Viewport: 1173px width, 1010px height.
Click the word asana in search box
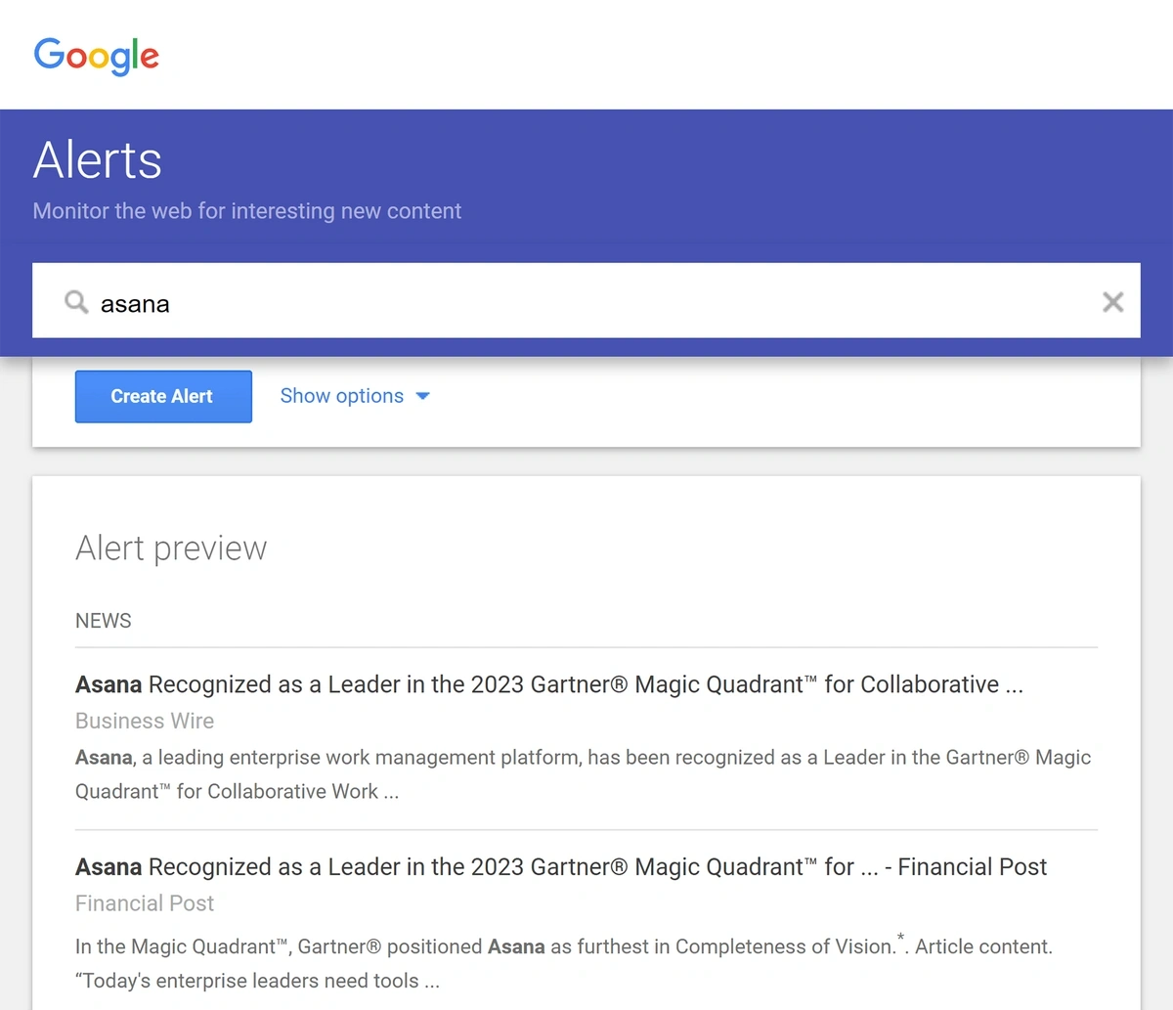[x=135, y=304]
